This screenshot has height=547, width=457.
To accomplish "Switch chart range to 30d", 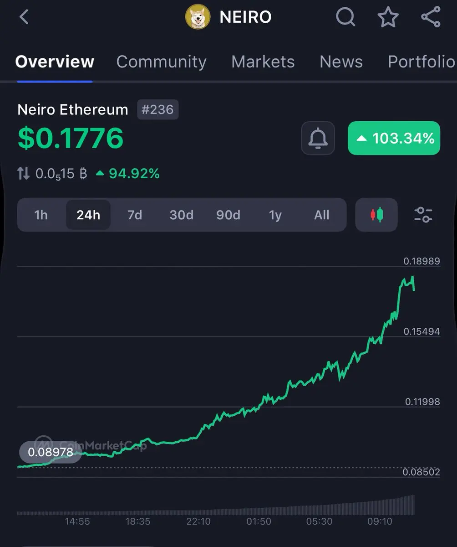I will coord(181,215).
